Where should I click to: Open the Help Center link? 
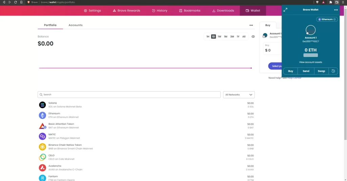click(294, 78)
